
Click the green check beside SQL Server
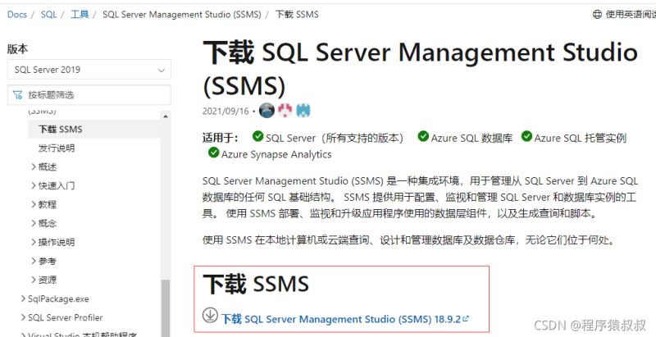coord(257,137)
